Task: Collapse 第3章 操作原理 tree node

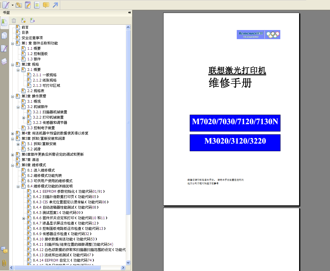Action: pos(12,97)
